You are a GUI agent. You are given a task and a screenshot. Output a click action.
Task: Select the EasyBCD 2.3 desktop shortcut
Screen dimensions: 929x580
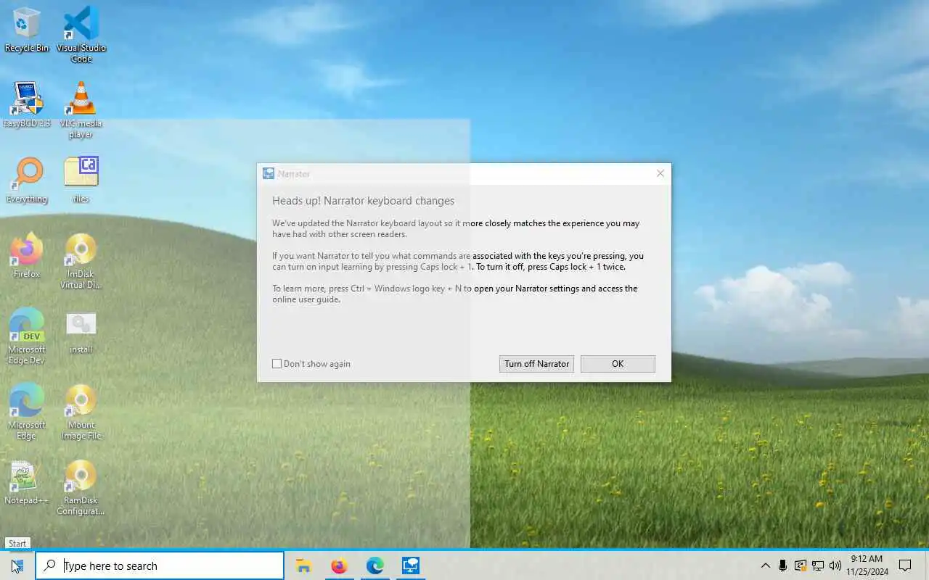tap(27, 104)
